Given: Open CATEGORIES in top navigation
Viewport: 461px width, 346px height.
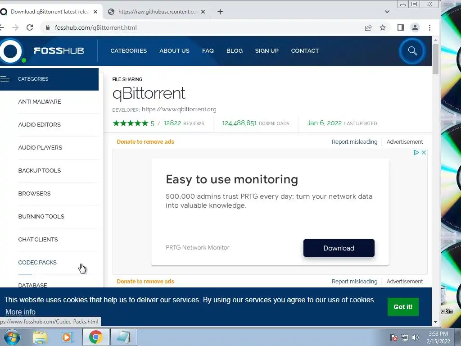Looking at the screenshot, I should click(x=128, y=50).
